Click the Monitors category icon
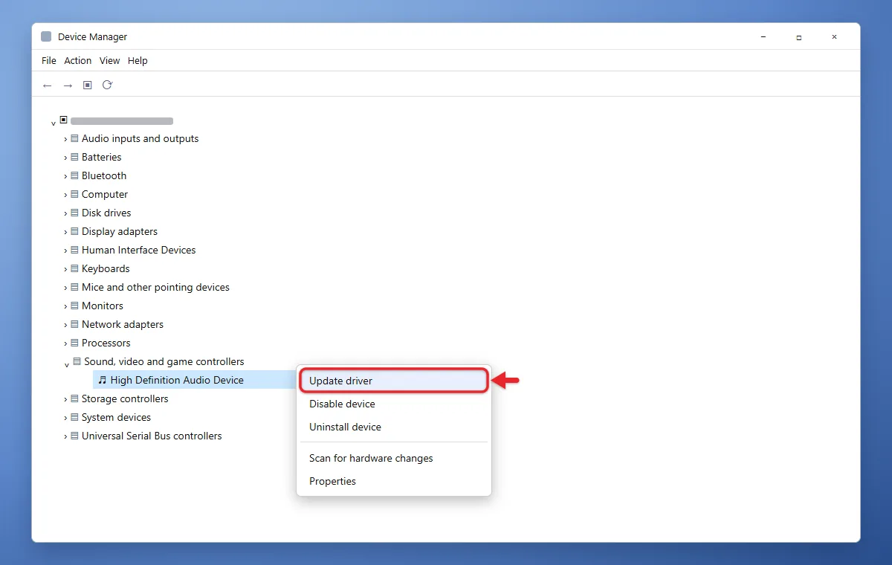 [75, 306]
